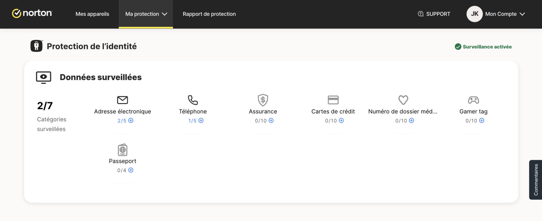Click the Assurance shield icon
Image resolution: width=542 pixels, height=221 pixels.
coord(263,100)
